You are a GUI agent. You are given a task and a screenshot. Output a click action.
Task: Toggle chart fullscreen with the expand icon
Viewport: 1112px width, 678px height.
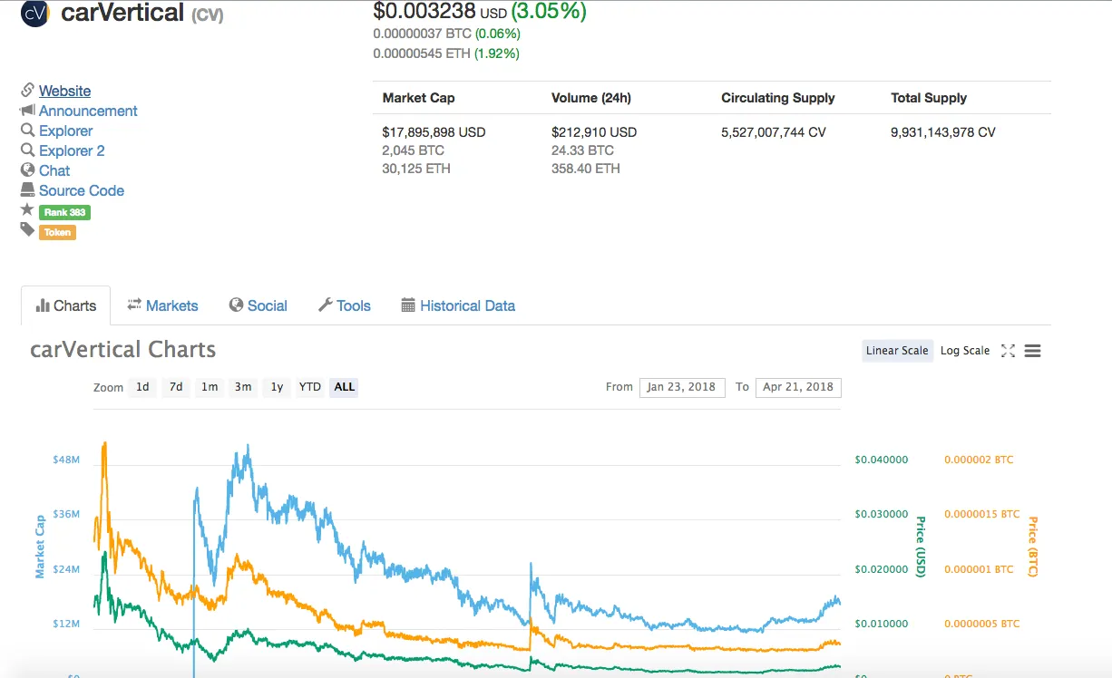[x=1008, y=351]
